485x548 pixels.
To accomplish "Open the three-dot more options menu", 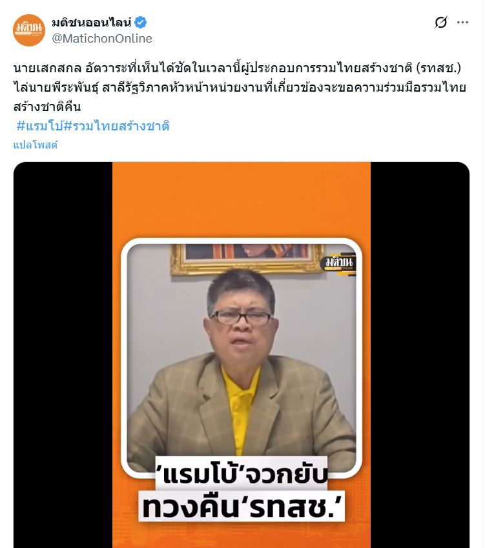I will (462, 23).
